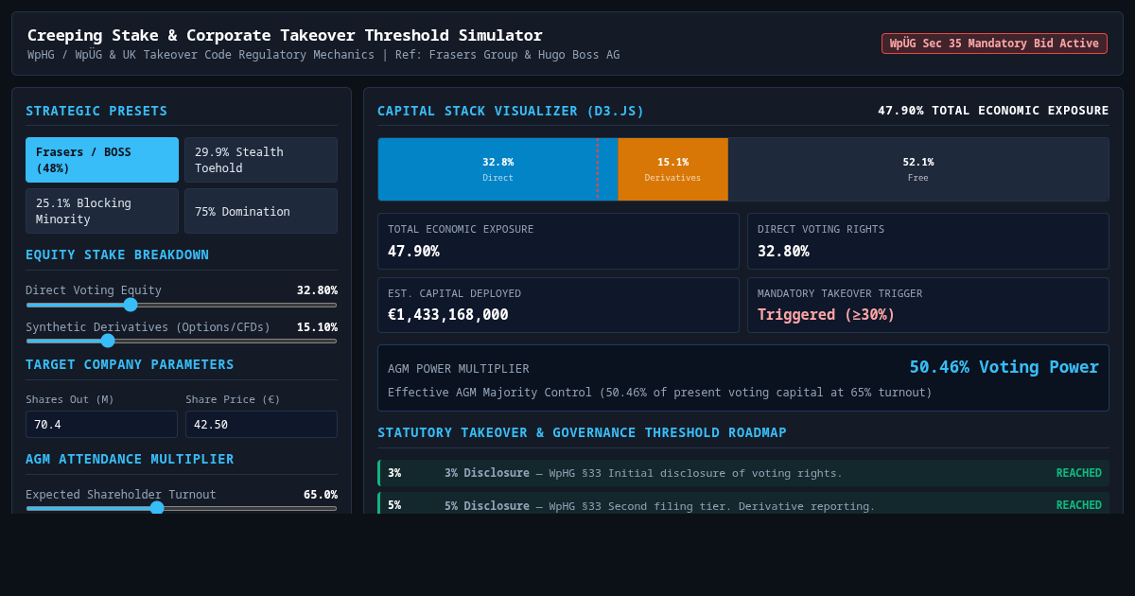Click the Est. Capital Deployed €1,433,168,000 value
The width and height of the screenshot is (1135, 596).
448,315
